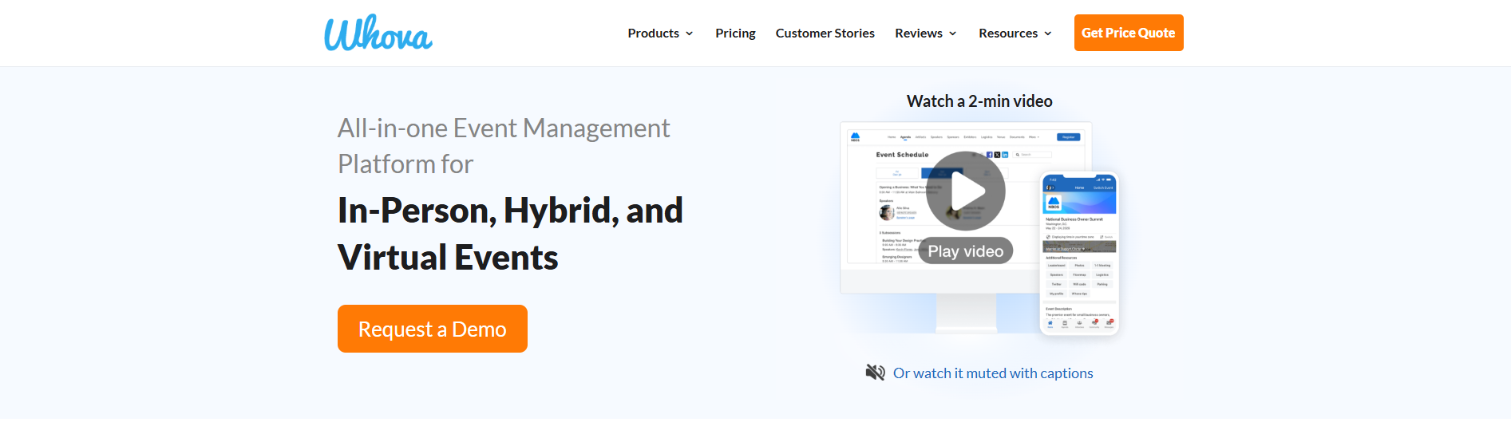The image size is (1511, 434).
Task: Expand the Resources dropdown chevron
Action: (1047, 34)
